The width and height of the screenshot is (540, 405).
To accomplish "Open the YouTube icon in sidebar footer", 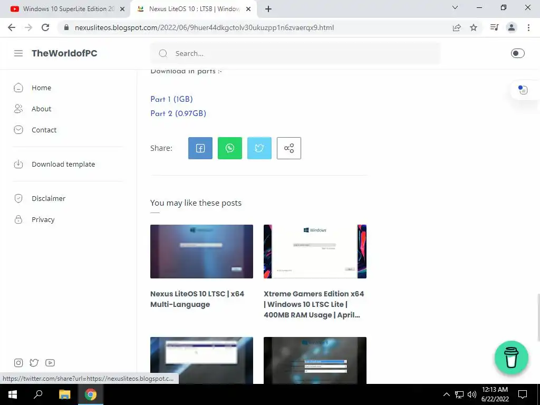I will point(50,363).
